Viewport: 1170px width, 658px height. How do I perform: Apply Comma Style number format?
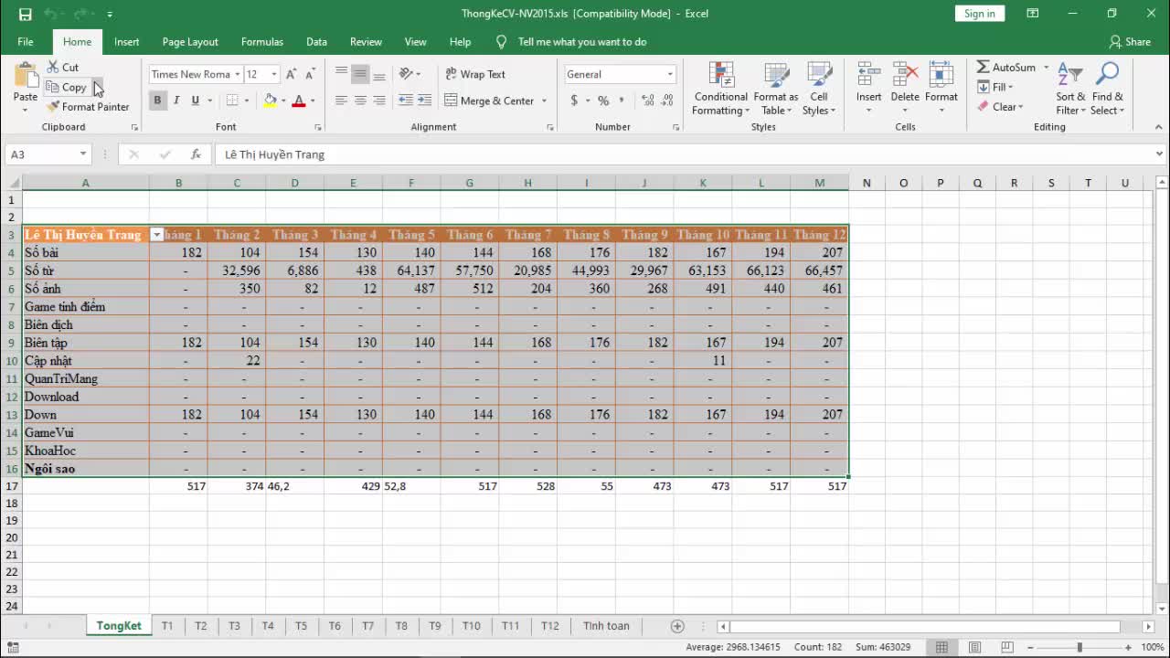[622, 101]
